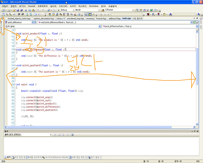This screenshot has height=163, width=203.
Task: Open the print_difference context dropdown
Action: pos(33,22)
